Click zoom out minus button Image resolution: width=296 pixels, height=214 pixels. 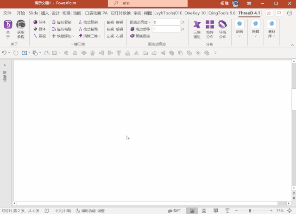[x=236, y=211]
